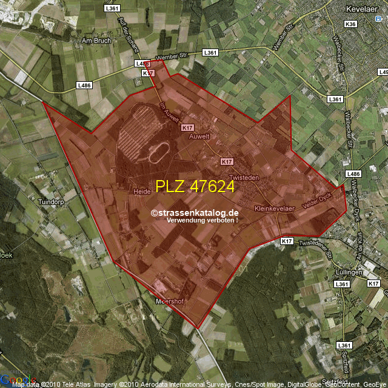
Task: Click the L486 shield below Am Bruch
Action: tap(84, 85)
